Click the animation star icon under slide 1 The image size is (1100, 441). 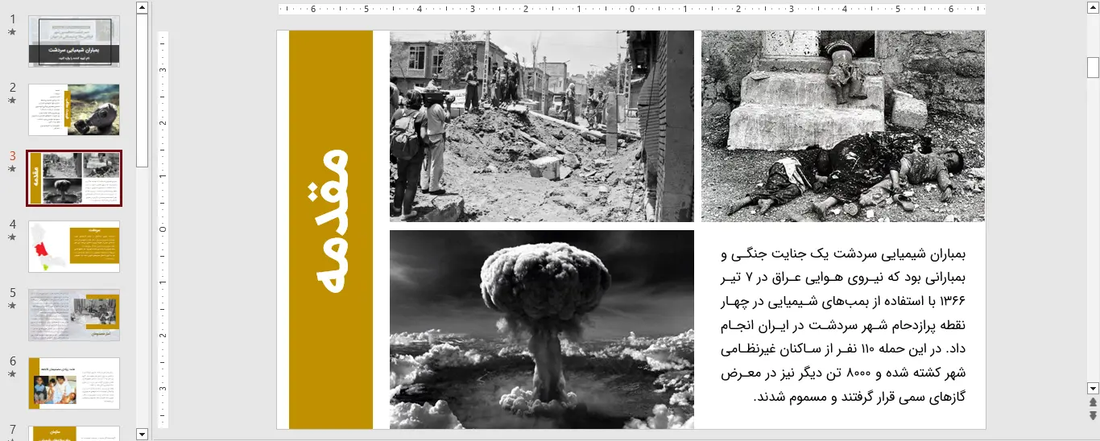click(12, 32)
